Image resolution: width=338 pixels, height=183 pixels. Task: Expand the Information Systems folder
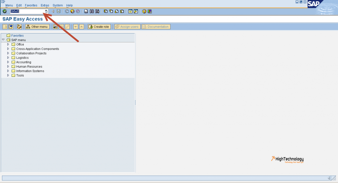(x=8, y=71)
